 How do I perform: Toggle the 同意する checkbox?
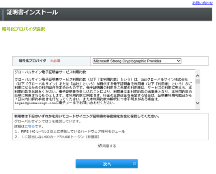100,146
